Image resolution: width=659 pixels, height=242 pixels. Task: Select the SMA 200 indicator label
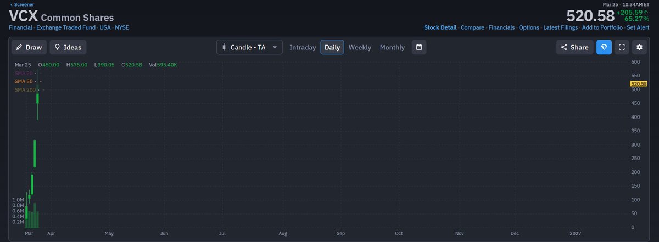[26, 89]
